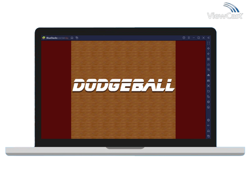Click the BlueStacks logo in title bar
Screen dimensions: 248x170
(x=44, y=38)
